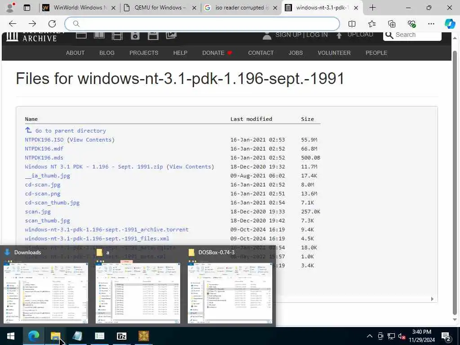This screenshot has height=345, width=460.
Task: Open the archive.torrent file link
Action: (x=107, y=230)
